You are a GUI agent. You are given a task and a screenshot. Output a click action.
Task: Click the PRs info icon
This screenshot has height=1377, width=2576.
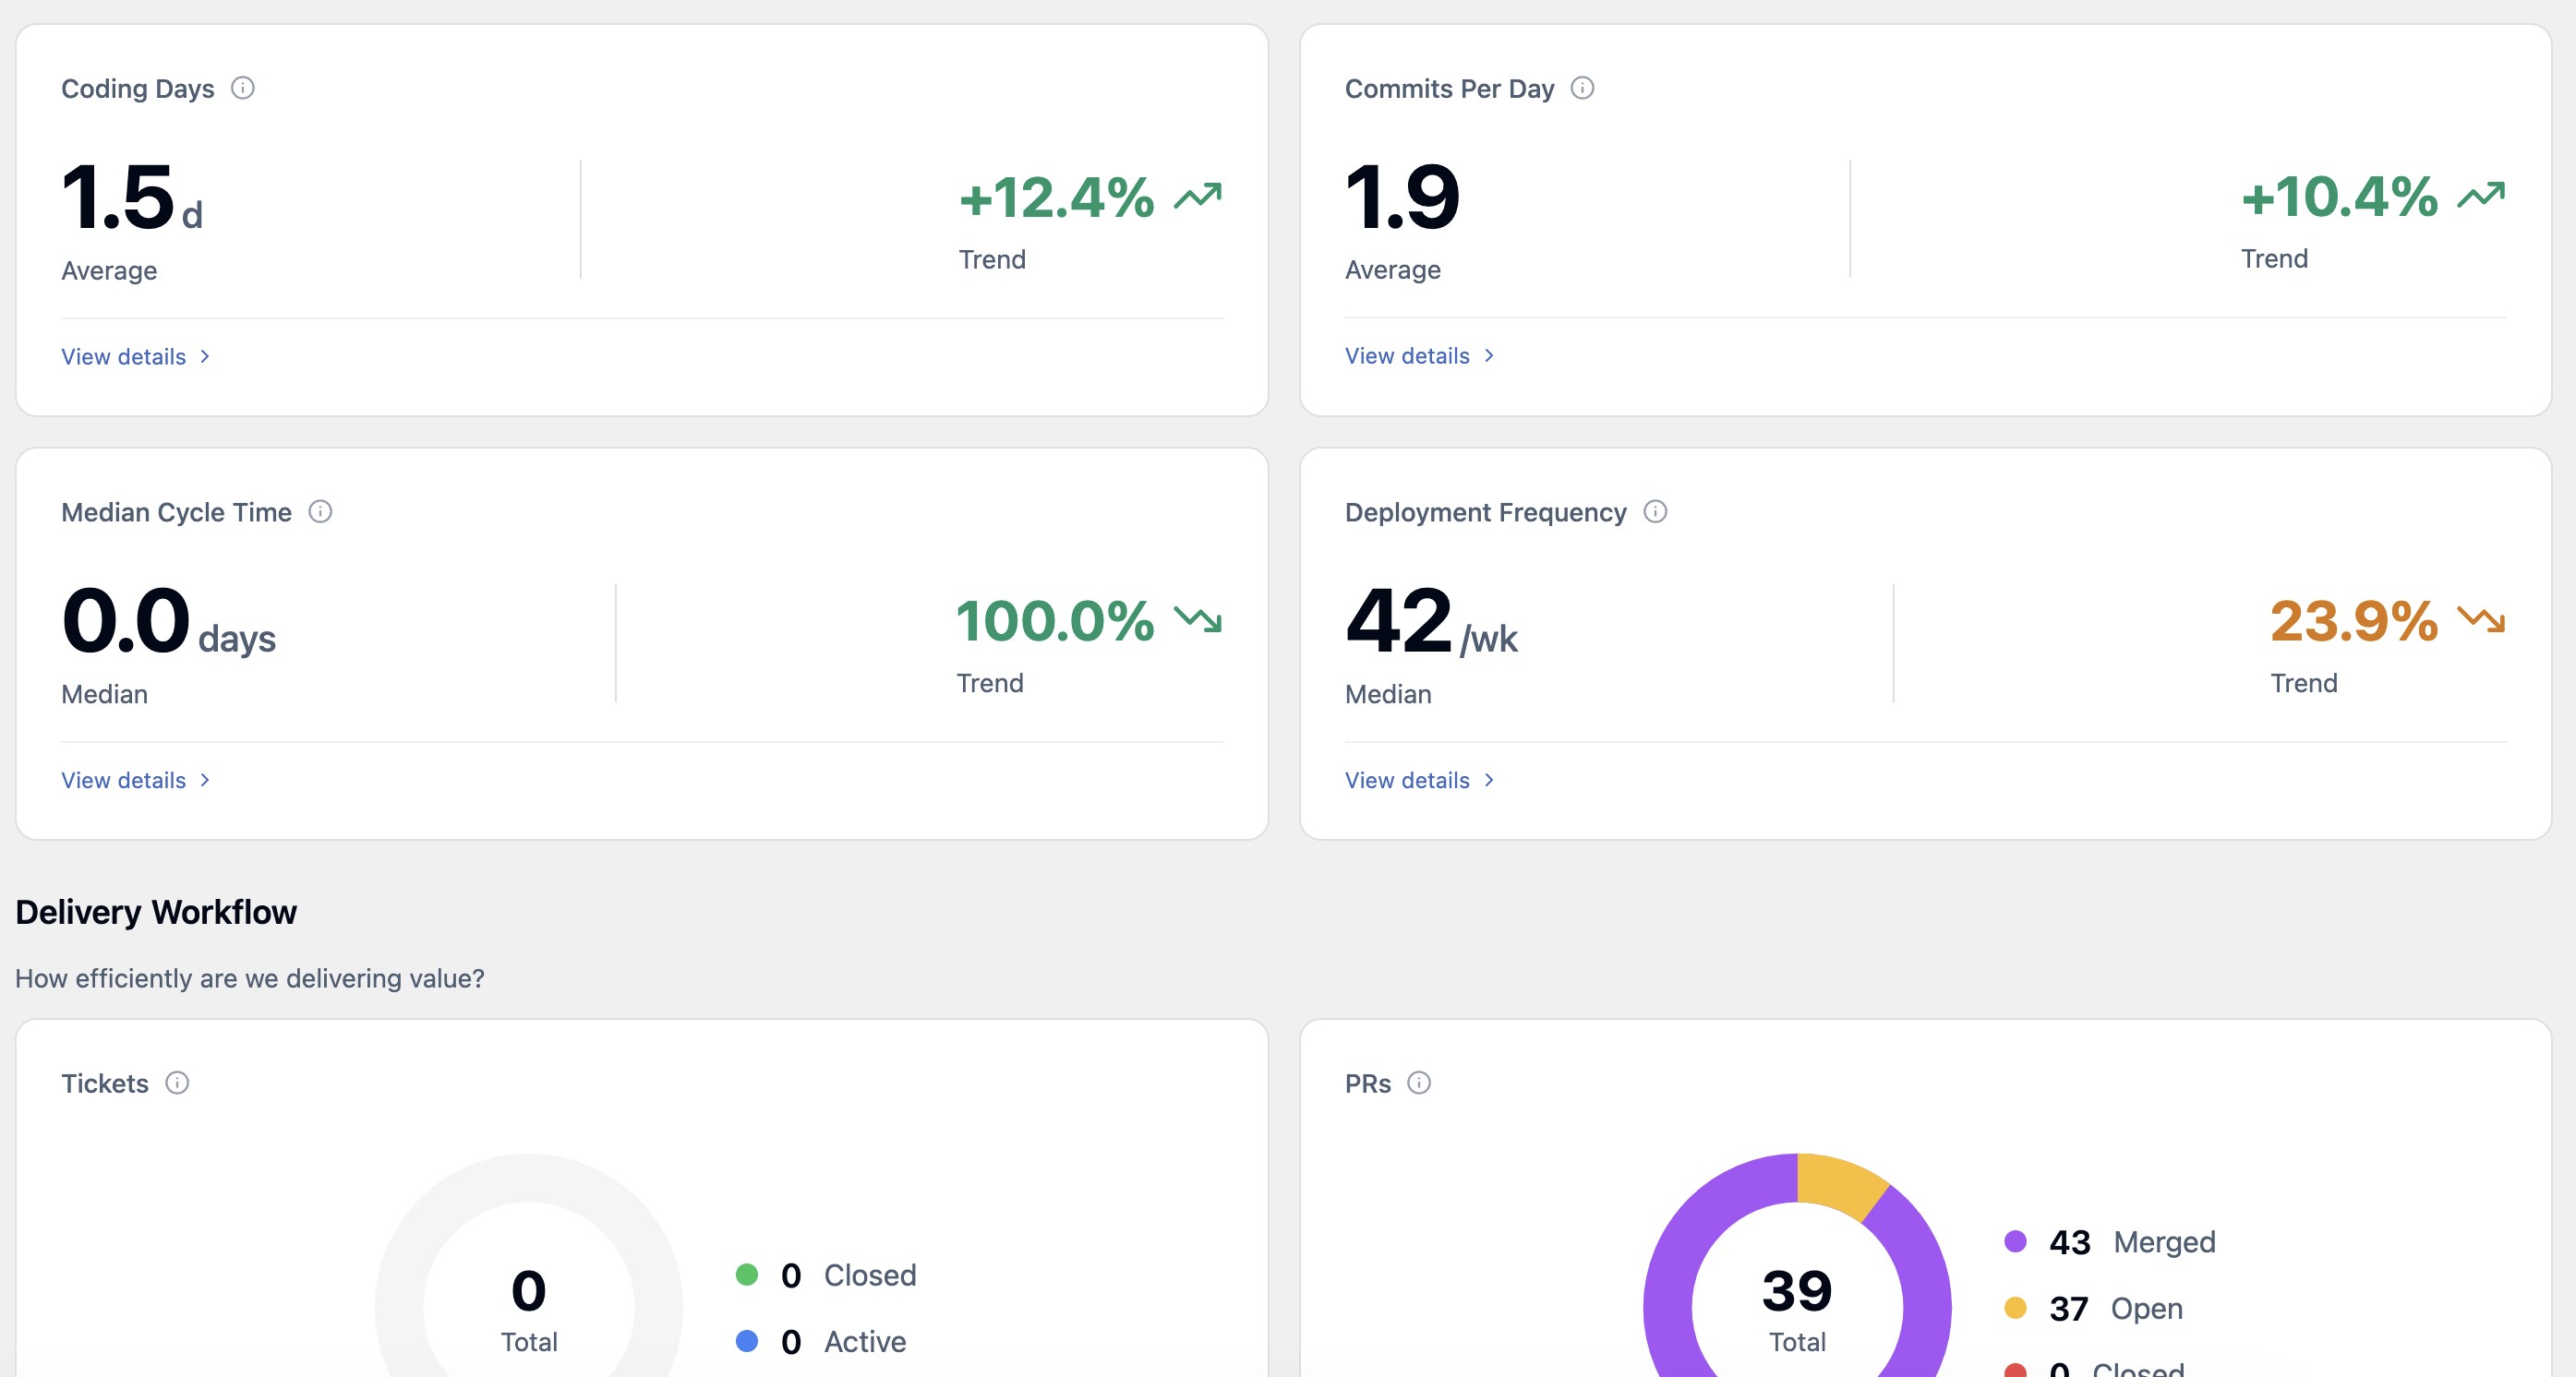point(1421,1083)
